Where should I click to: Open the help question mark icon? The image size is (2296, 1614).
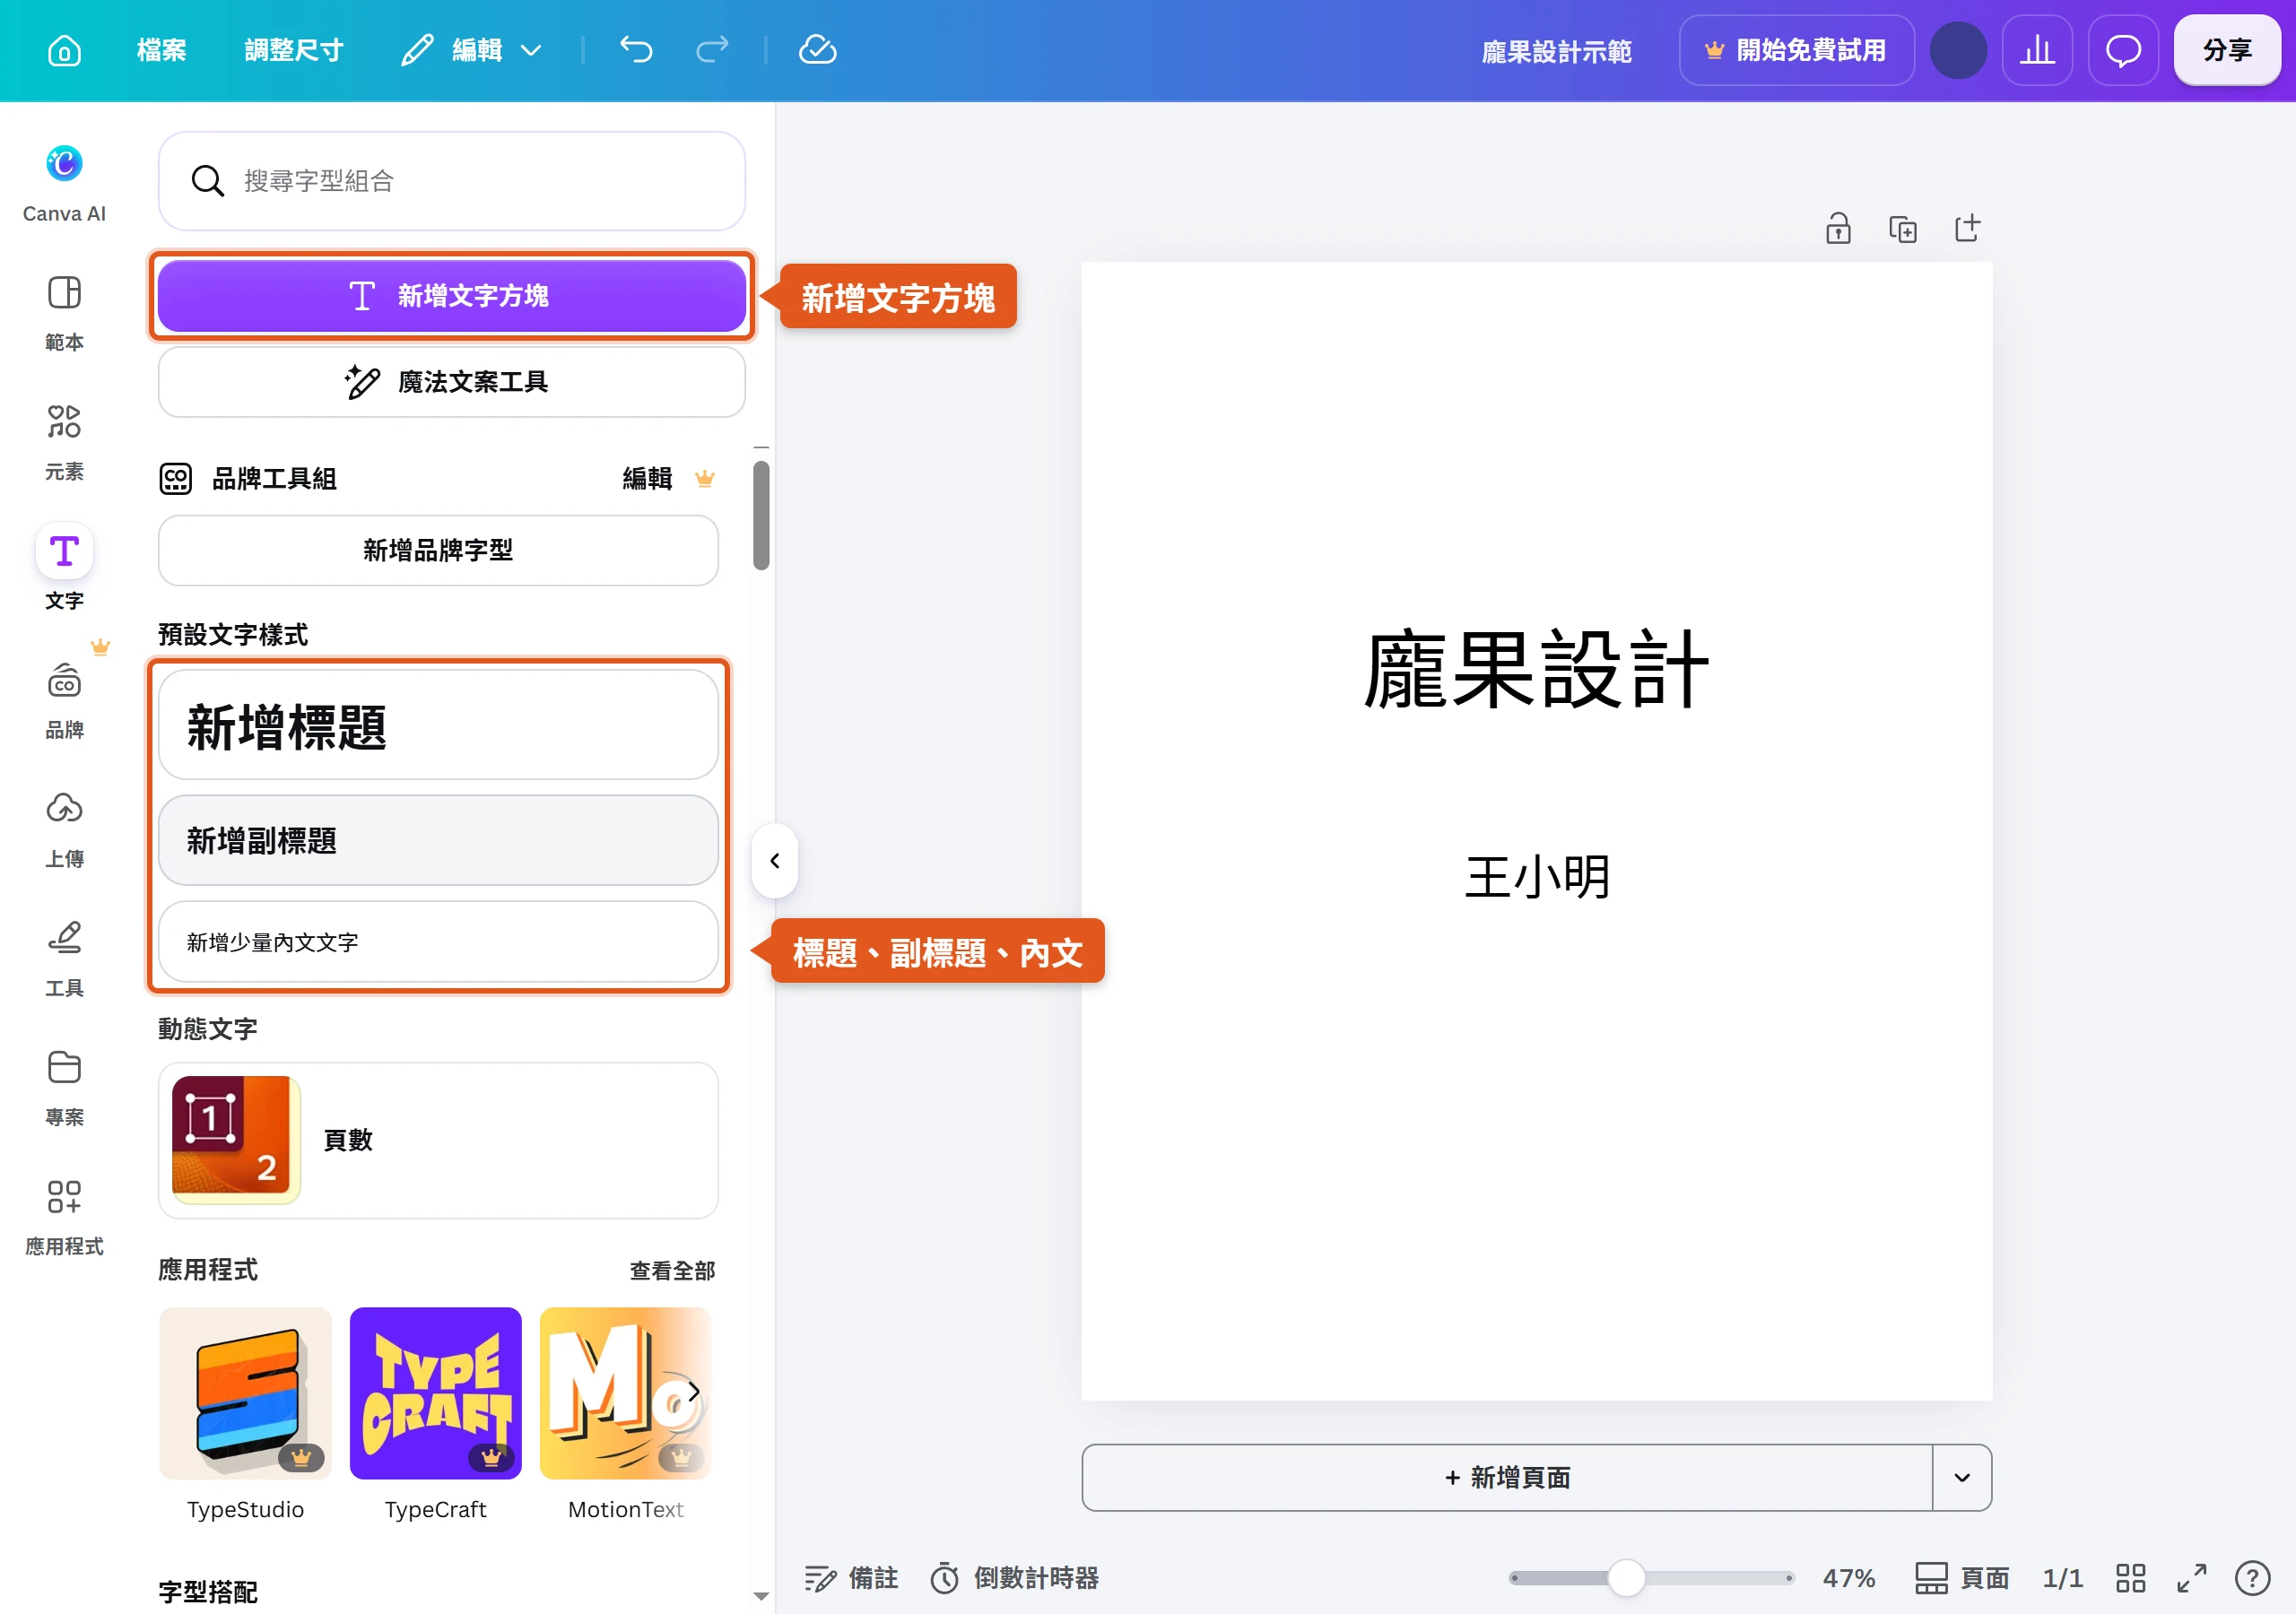tap(2252, 1578)
